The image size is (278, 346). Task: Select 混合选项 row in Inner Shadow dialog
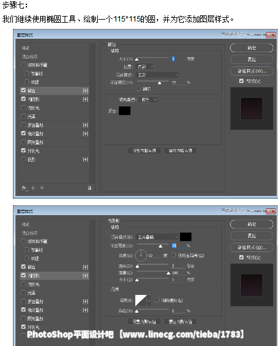(54, 233)
